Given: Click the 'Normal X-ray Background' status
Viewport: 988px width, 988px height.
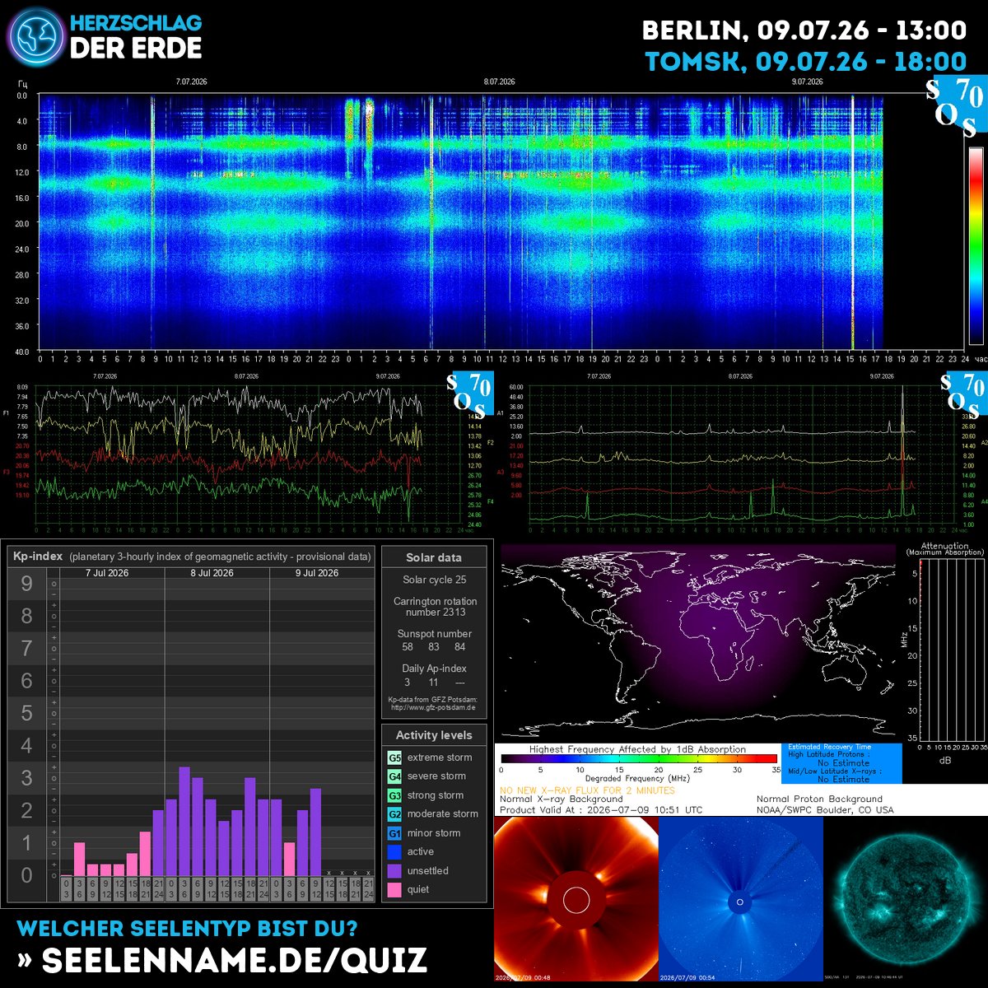Looking at the screenshot, I should pyautogui.click(x=562, y=799).
